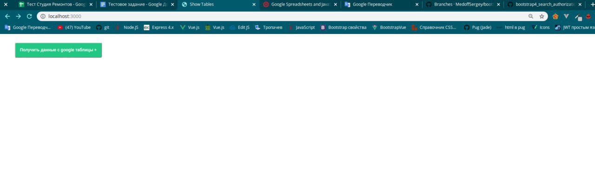Bookmark this page with the star

pyautogui.click(x=542, y=16)
